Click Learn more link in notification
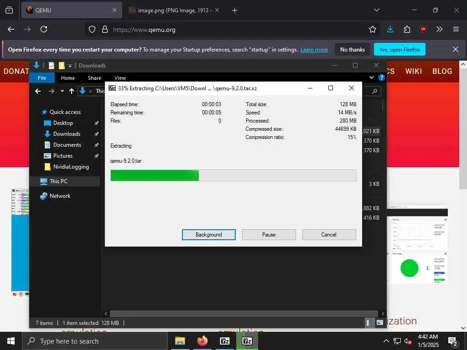Screen dimensions: 467x350 pos(314,50)
